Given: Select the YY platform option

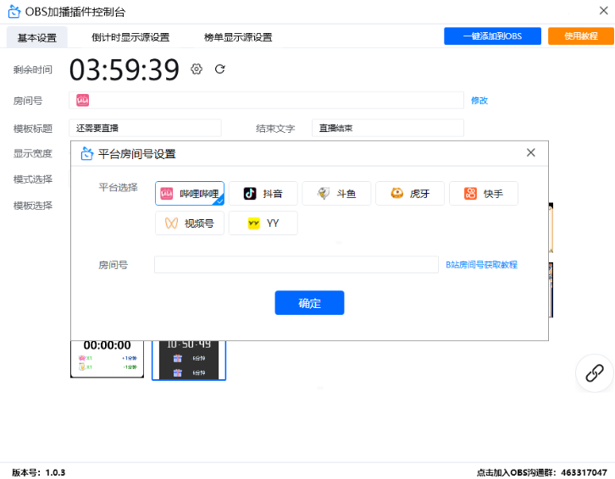Looking at the screenshot, I should coord(263,223).
